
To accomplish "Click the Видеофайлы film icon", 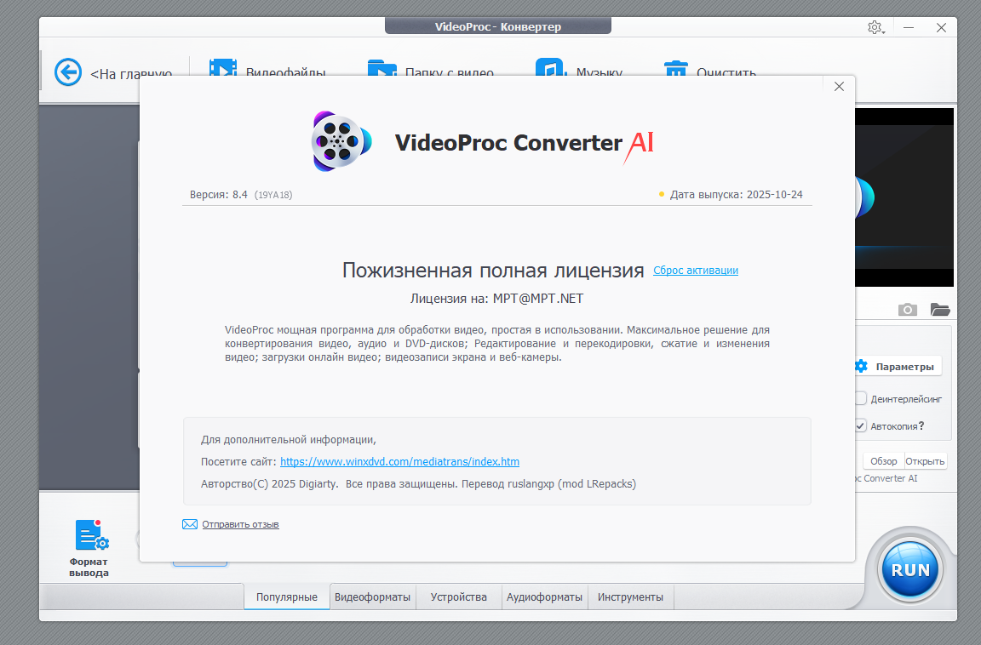I will point(223,67).
